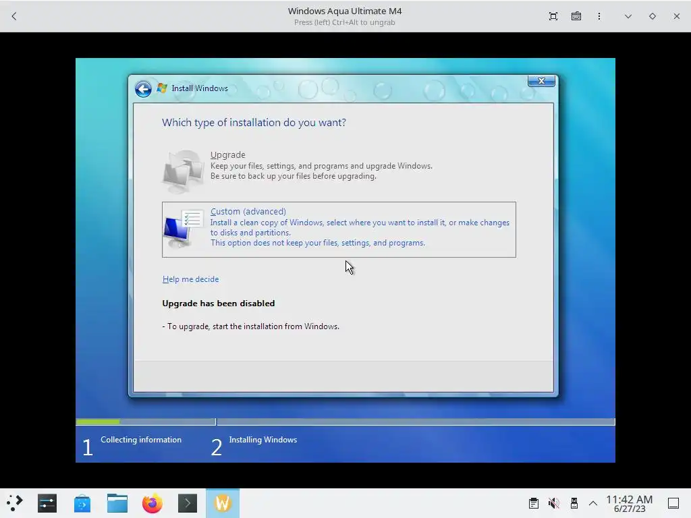Select the Custom (advanced) installation option
The width and height of the screenshot is (691, 518).
coord(339,229)
